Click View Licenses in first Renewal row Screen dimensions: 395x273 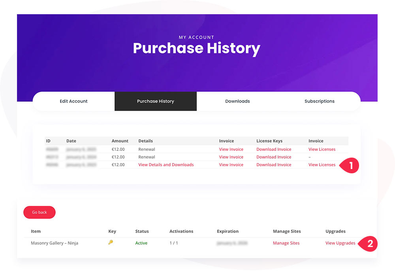322,149
